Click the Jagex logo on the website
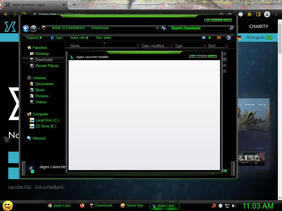282x211 pixels. (10, 27)
